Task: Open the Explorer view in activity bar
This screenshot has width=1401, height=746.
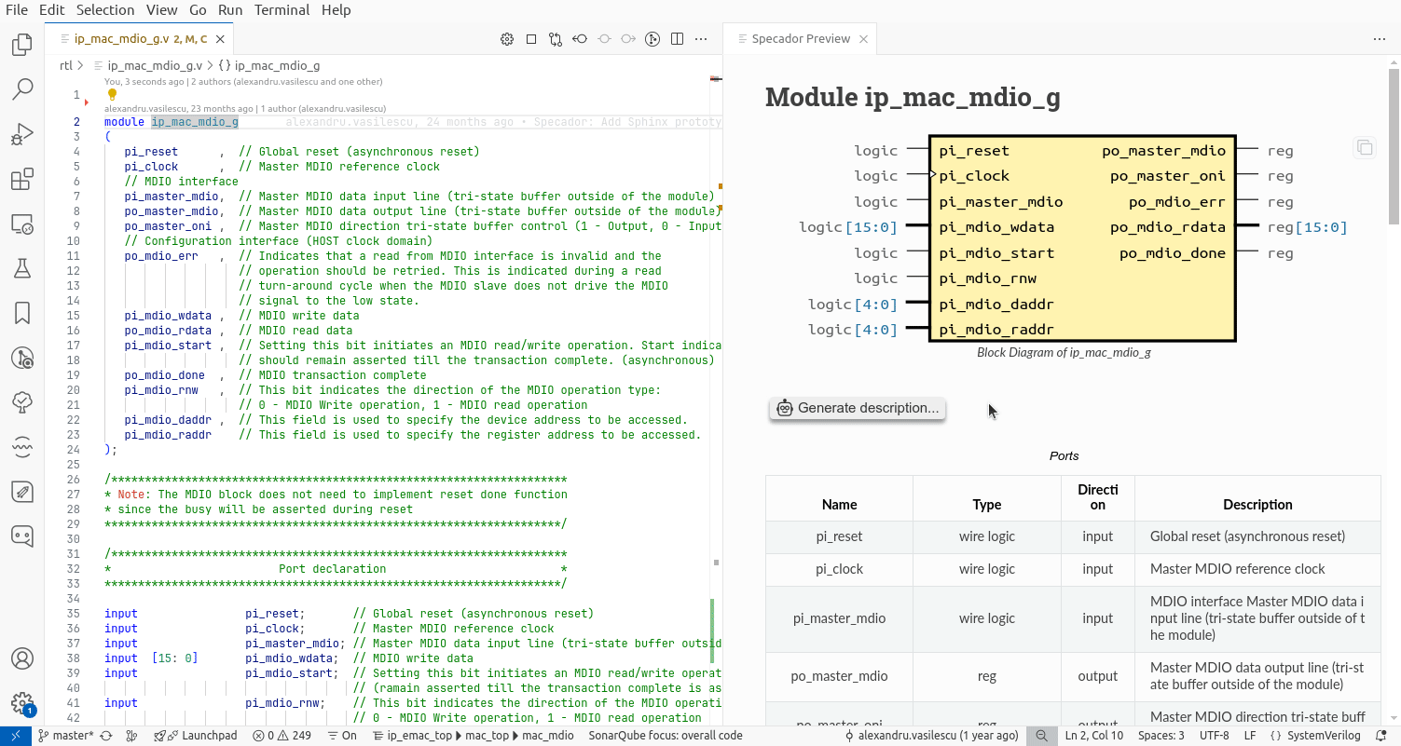Action: (22, 45)
